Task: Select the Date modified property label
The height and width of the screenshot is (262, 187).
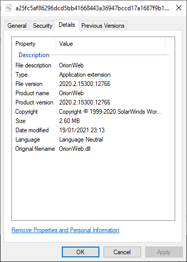Action: point(32,130)
